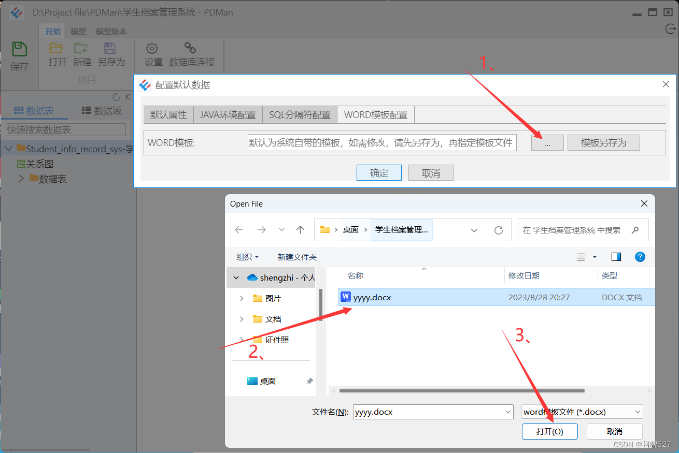Image resolution: width=679 pixels, height=453 pixels.
Task: Switch to the JAVA环境配置 tab
Action: point(228,114)
